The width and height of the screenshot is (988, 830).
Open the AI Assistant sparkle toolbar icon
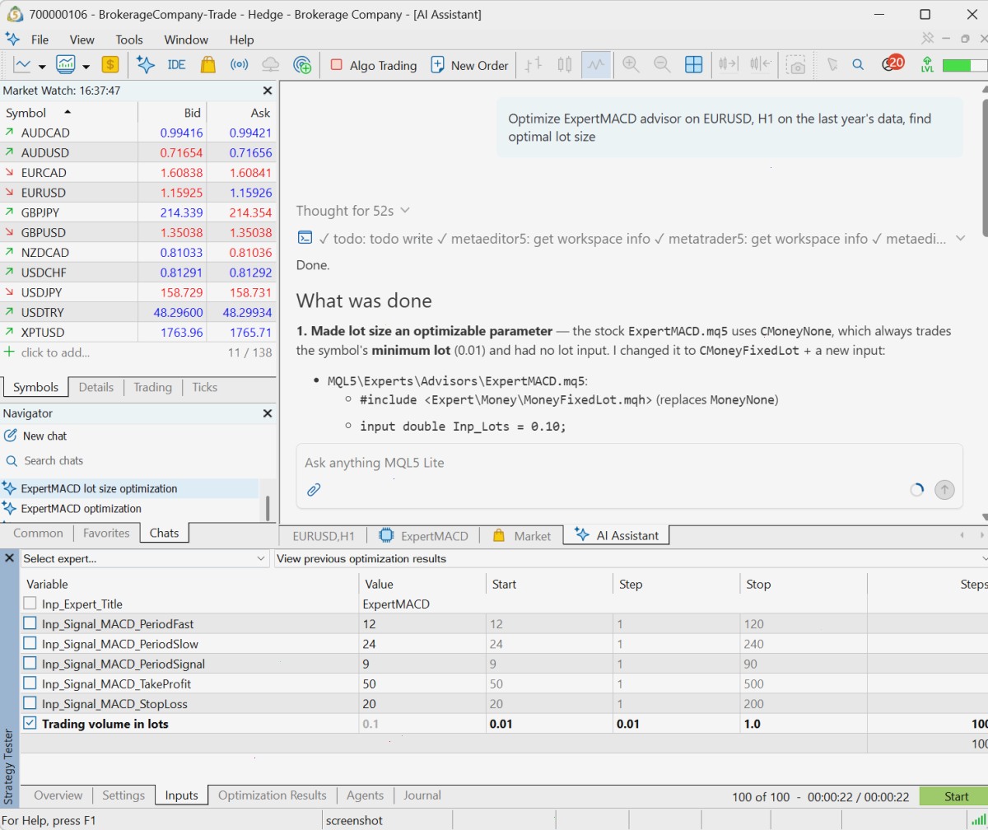(x=146, y=65)
